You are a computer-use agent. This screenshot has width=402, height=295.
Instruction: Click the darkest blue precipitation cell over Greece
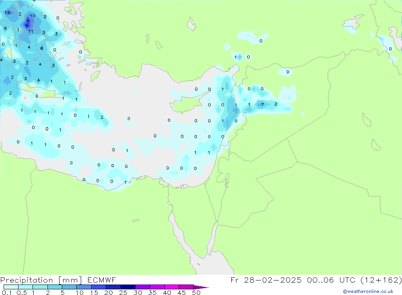coord(27,24)
